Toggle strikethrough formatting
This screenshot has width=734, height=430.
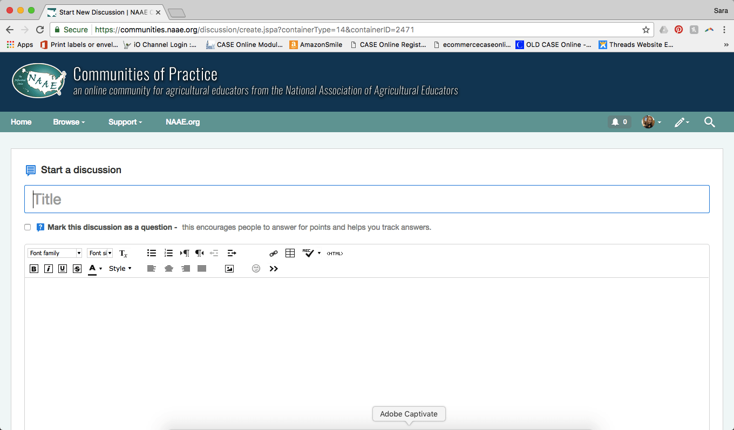[77, 269]
